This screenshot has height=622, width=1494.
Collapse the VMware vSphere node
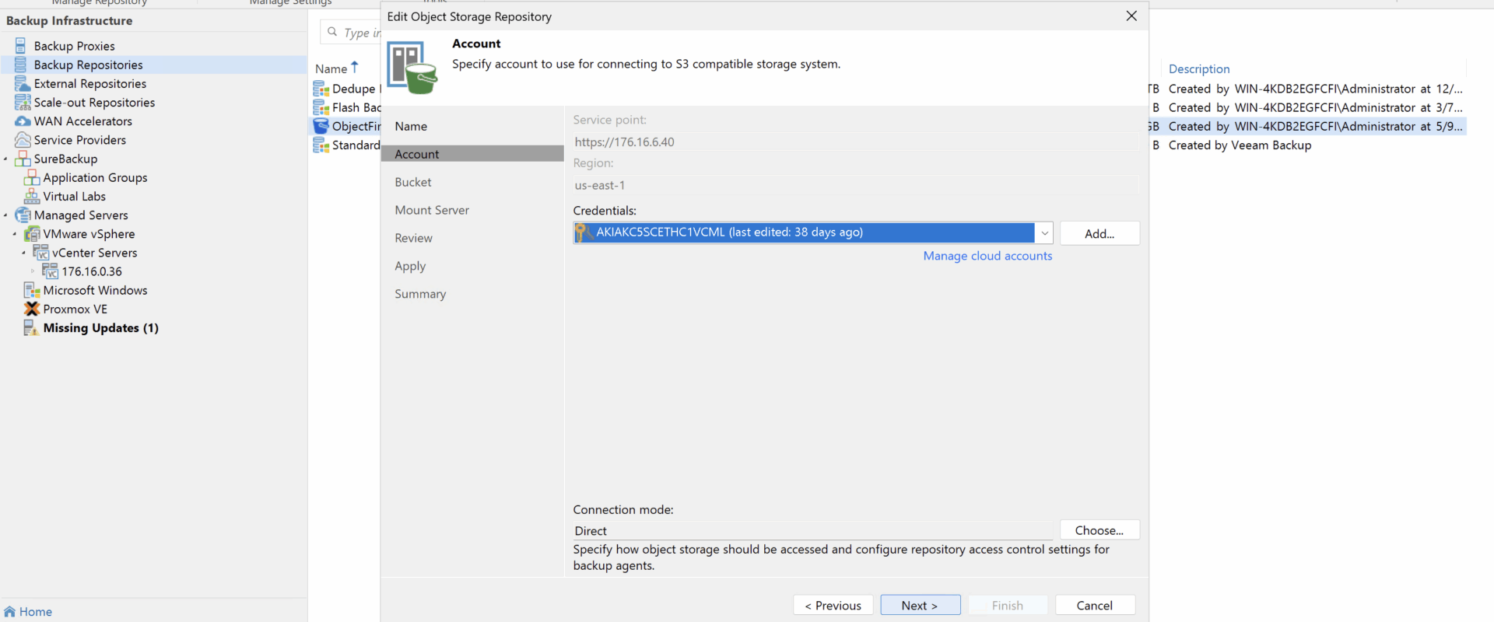pos(15,234)
